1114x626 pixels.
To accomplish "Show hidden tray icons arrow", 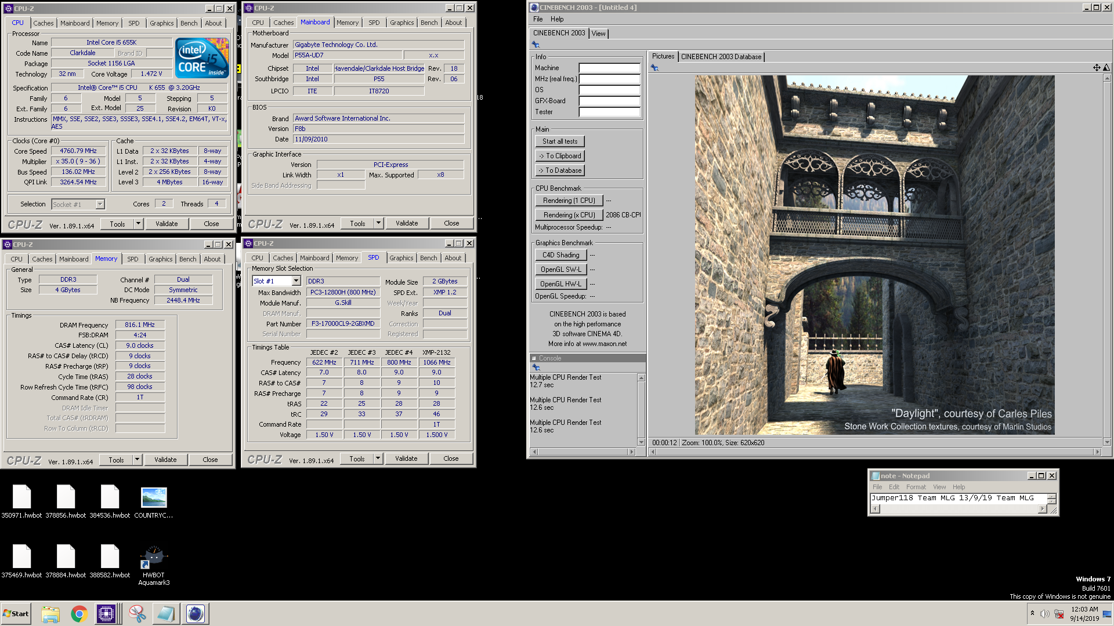I will point(1032,613).
